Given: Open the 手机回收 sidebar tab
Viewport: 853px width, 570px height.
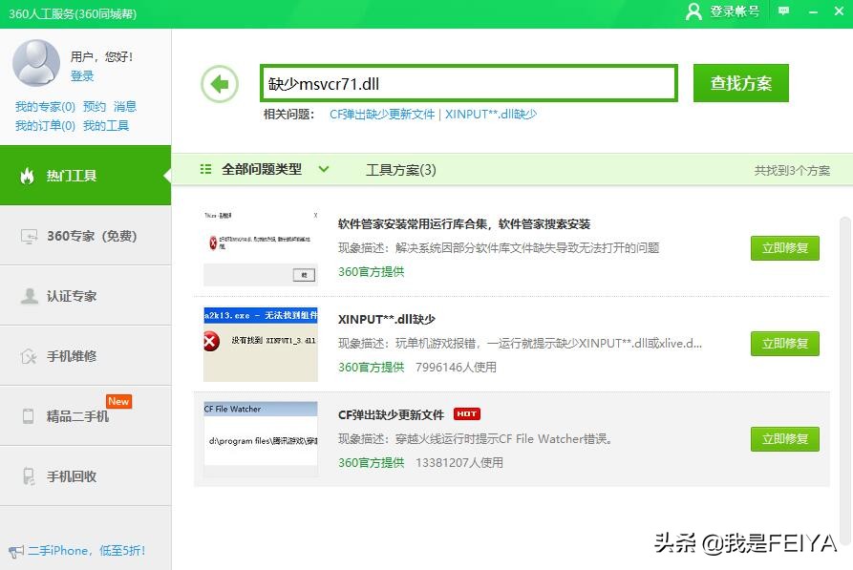Looking at the screenshot, I should point(85,476).
